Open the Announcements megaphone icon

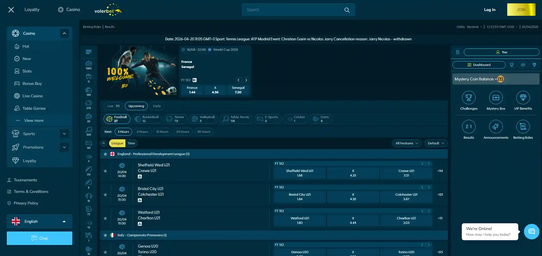point(496,127)
